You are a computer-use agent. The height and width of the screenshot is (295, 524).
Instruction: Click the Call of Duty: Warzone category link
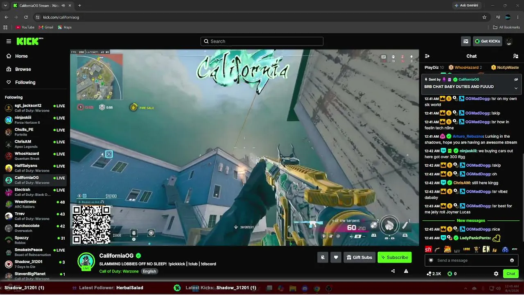pyautogui.click(x=119, y=271)
